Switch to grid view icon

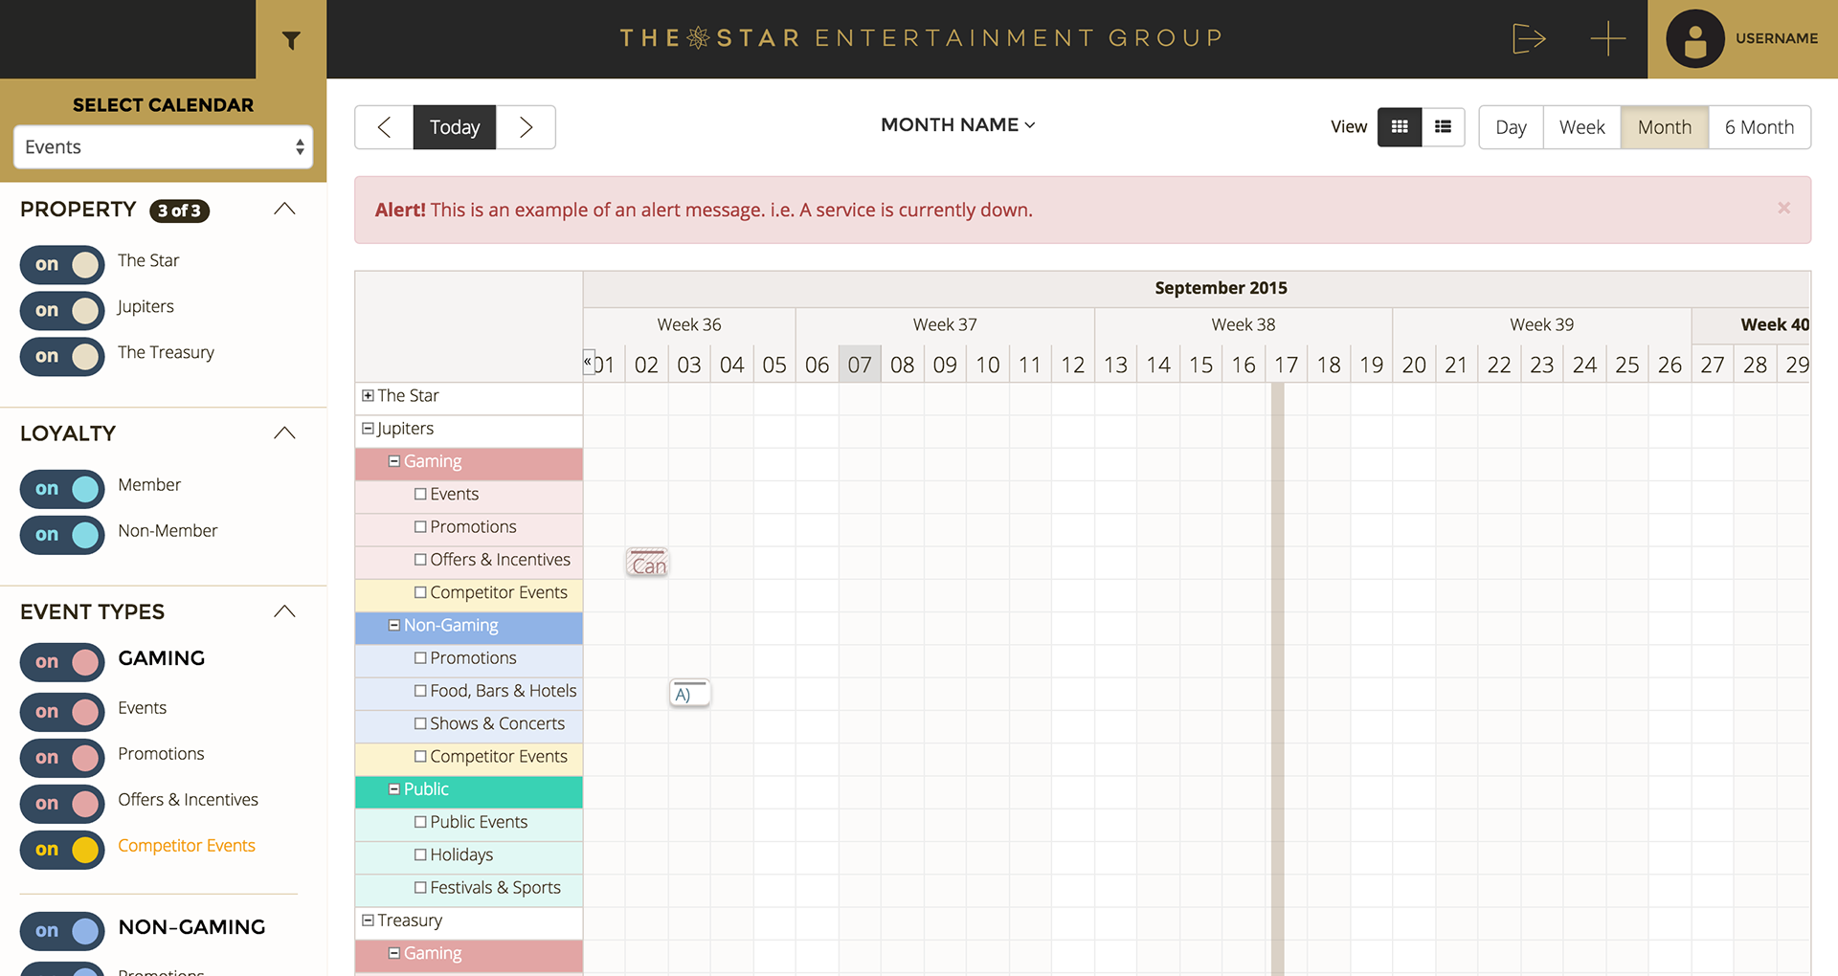1400,127
